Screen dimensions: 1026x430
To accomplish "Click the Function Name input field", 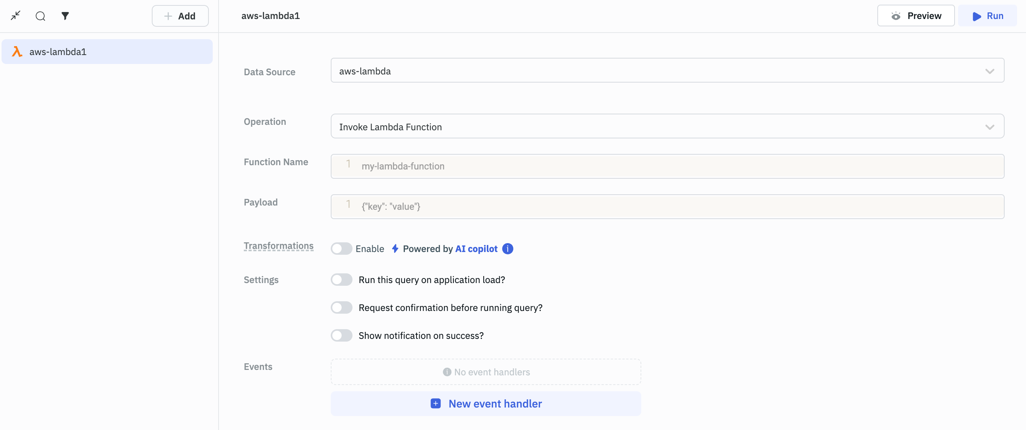I will 667,166.
